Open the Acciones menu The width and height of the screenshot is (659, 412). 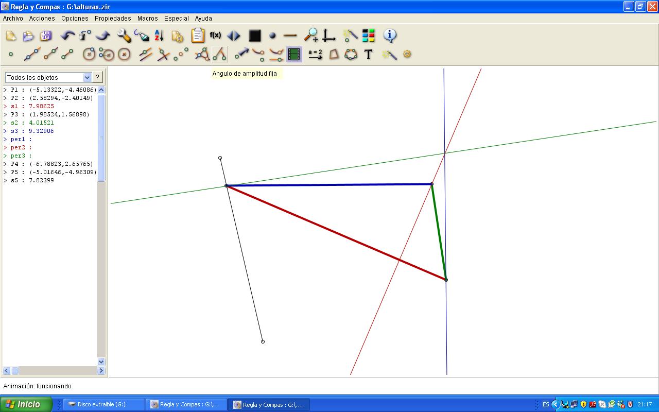coord(42,18)
